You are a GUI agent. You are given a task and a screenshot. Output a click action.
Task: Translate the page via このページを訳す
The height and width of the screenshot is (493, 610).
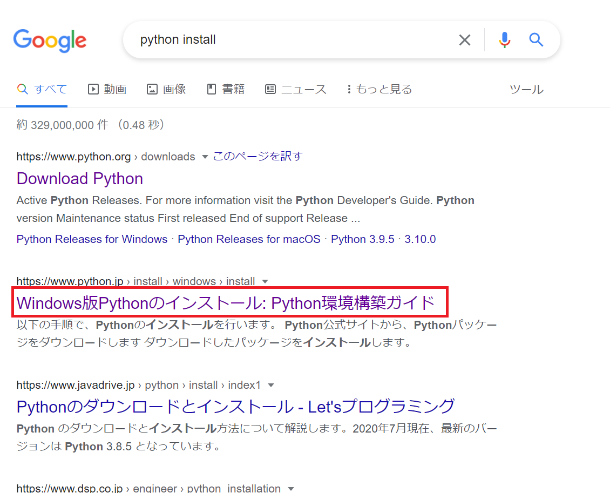257,156
